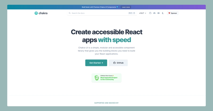Open the YouTube icon link in the header
The width and height of the screenshot is (213, 111).
[x=158, y=13]
